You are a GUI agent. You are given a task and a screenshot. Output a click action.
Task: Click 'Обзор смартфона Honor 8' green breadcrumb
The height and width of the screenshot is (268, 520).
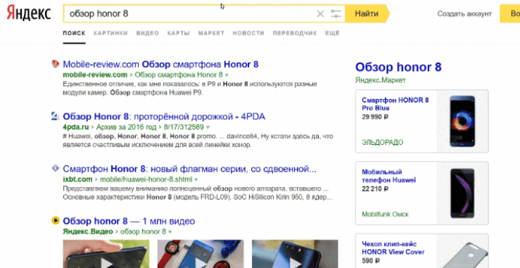tap(179, 75)
